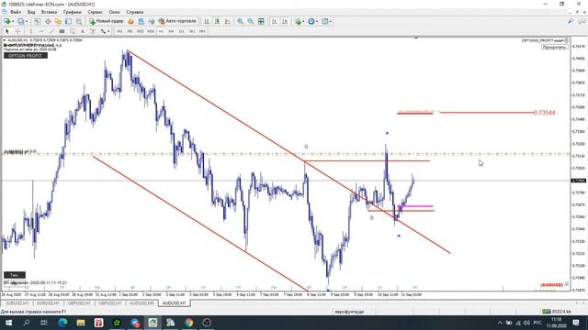Screen dimensions: 588x330
Task: Switch chart to candlesticks style
Action: pos(217,21)
